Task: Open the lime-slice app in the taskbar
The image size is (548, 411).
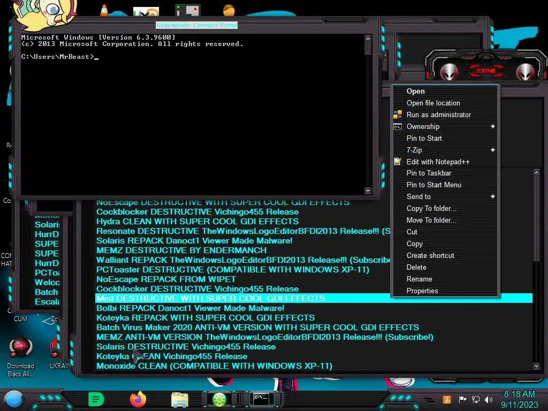Action: pos(219,399)
